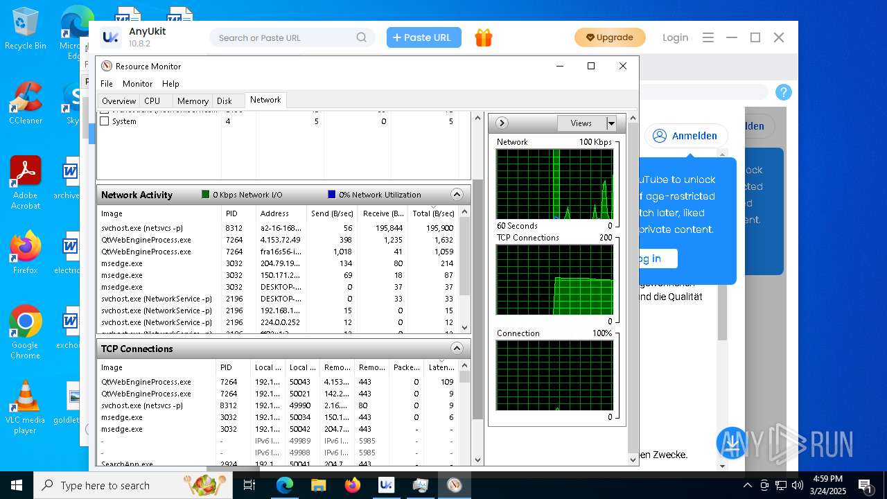Open the Help menu
Screen dimensions: 887x499
point(170,83)
